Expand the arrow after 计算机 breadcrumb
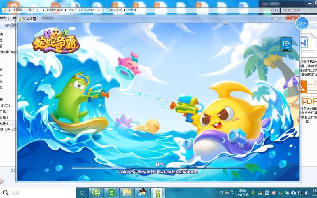The height and width of the screenshot is (198, 317). (25, 10)
